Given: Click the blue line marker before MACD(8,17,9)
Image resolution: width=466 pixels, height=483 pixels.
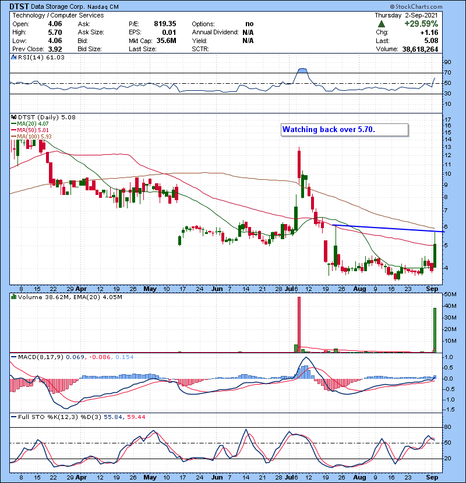Looking at the screenshot, I should (13, 357).
